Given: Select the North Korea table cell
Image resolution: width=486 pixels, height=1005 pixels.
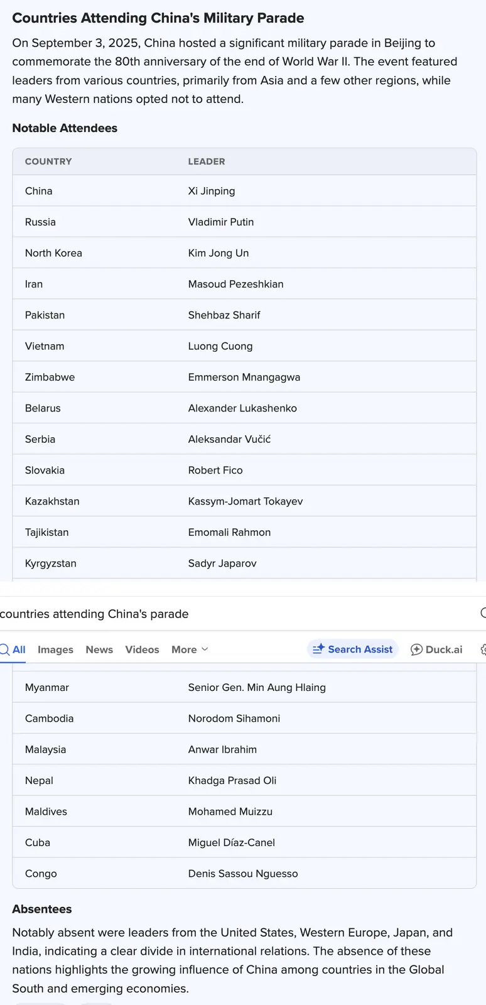Looking at the screenshot, I should 53,253.
